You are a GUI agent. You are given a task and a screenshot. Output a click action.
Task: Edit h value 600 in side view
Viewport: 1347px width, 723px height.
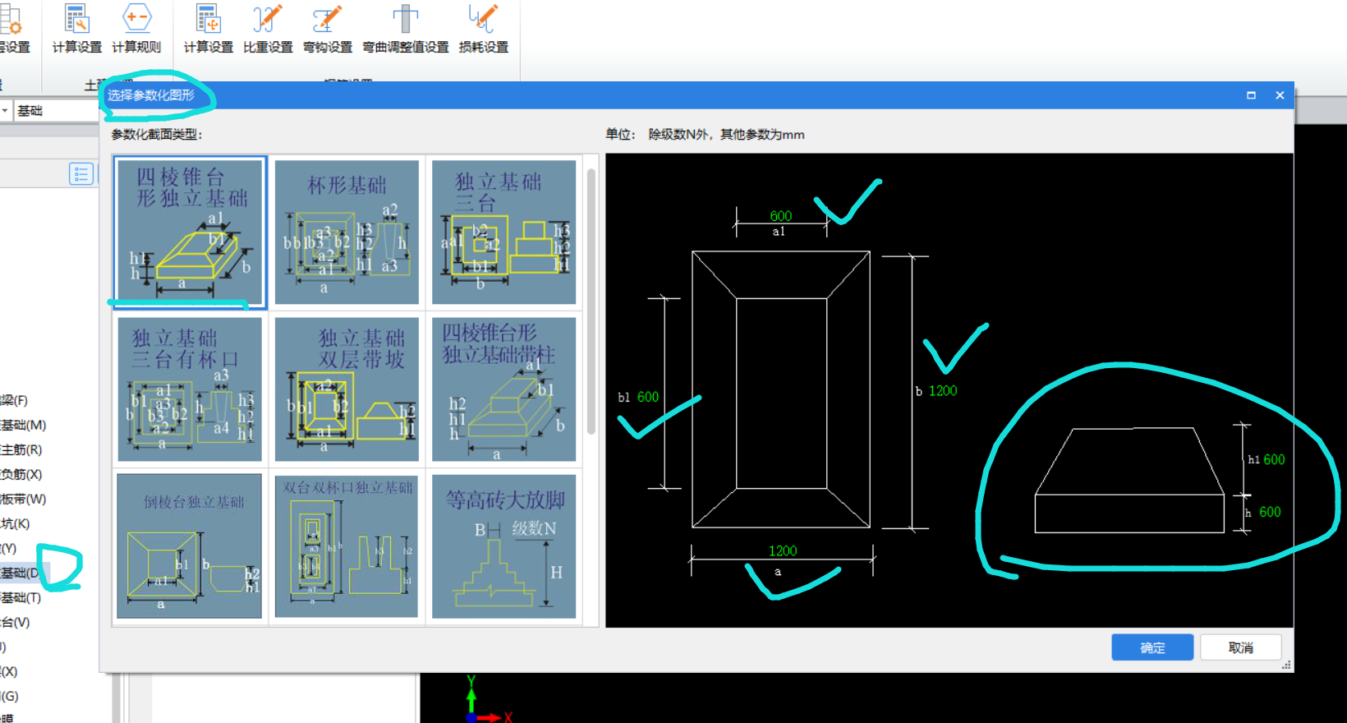click(x=1270, y=512)
